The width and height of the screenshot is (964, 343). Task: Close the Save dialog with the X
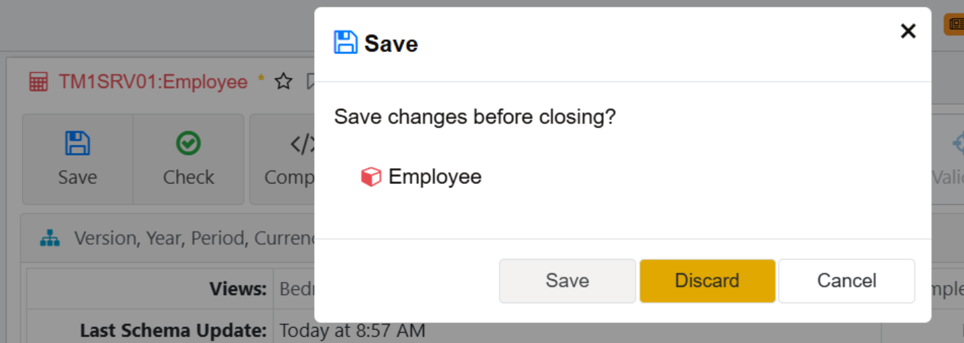coord(908,31)
